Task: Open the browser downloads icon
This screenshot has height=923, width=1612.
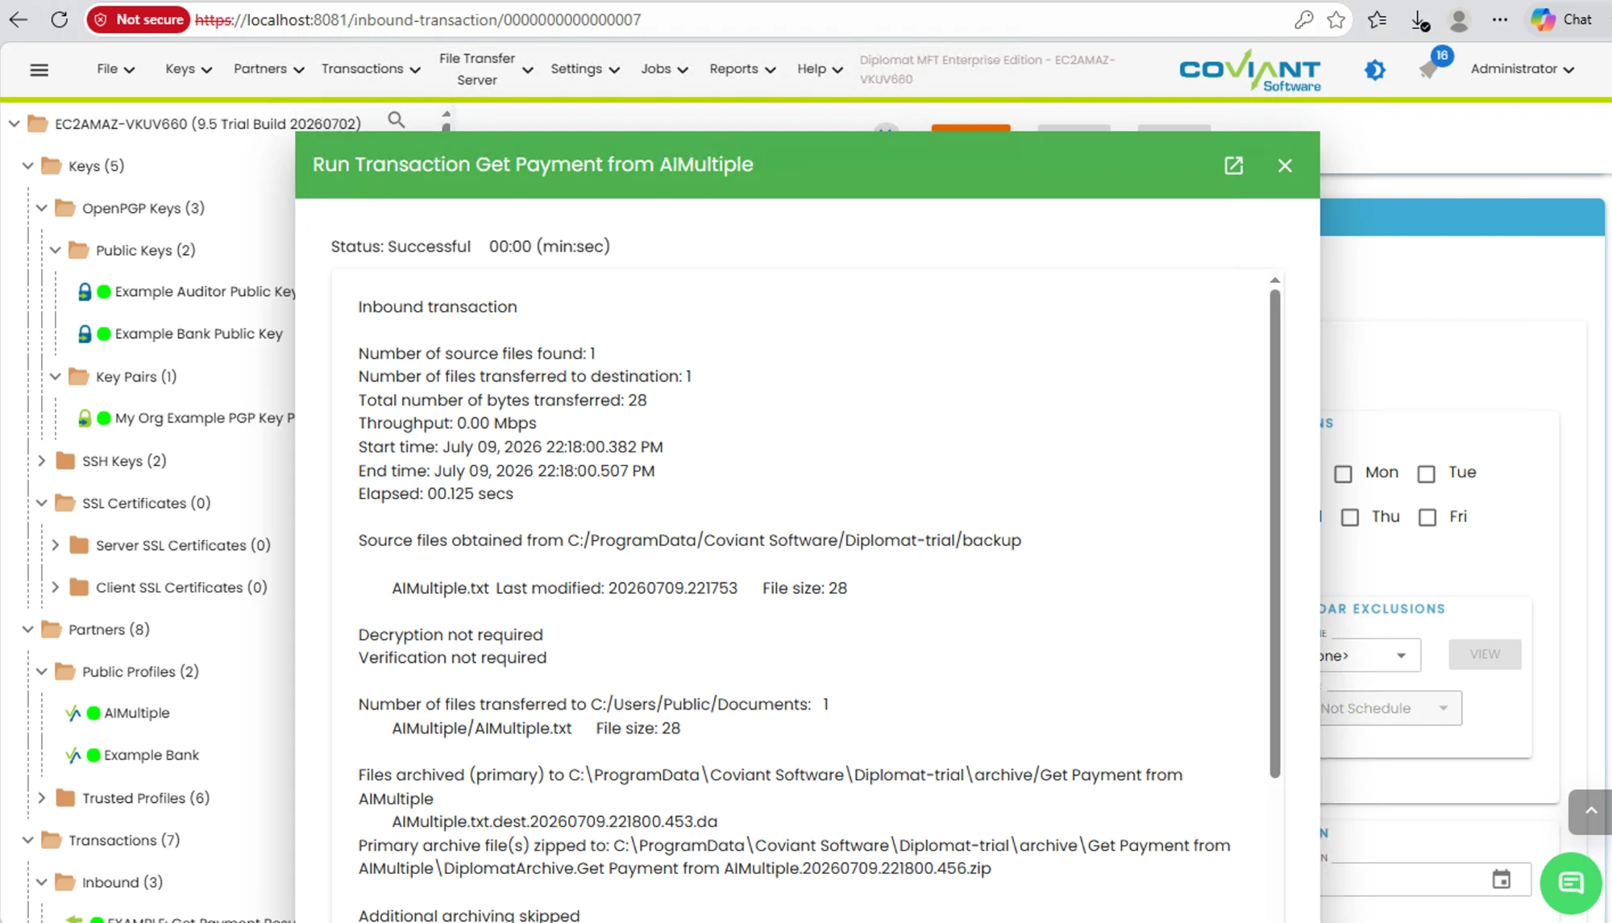Action: click(x=1420, y=20)
